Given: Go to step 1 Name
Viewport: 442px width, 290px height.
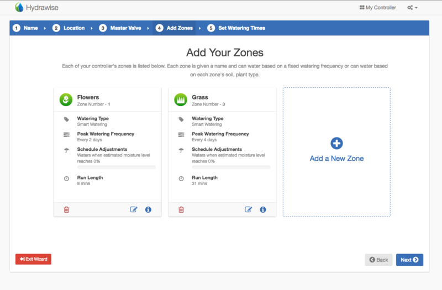Looking at the screenshot, I should coord(25,28).
